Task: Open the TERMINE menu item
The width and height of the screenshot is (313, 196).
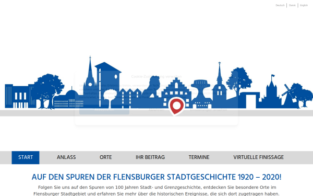Action: tap(199, 157)
